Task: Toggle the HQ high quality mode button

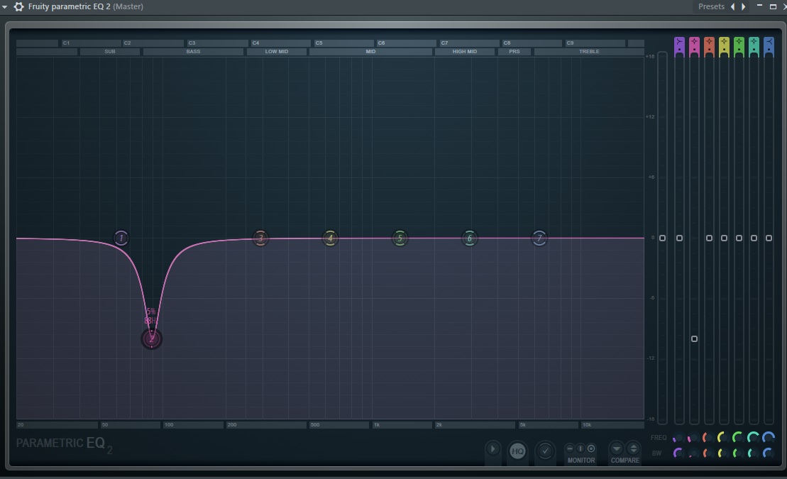Action: pyautogui.click(x=517, y=451)
